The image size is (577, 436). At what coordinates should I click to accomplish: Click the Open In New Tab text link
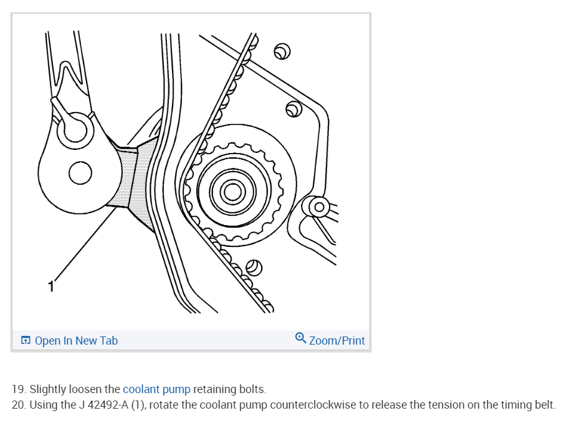[76, 340]
